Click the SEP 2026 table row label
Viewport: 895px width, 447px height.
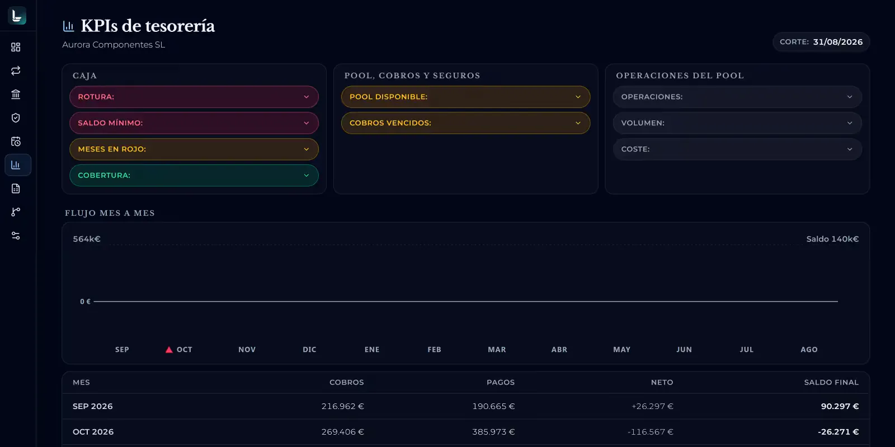pyautogui.click(x=93, y=406)
